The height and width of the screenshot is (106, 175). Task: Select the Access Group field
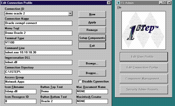[38, 82]
